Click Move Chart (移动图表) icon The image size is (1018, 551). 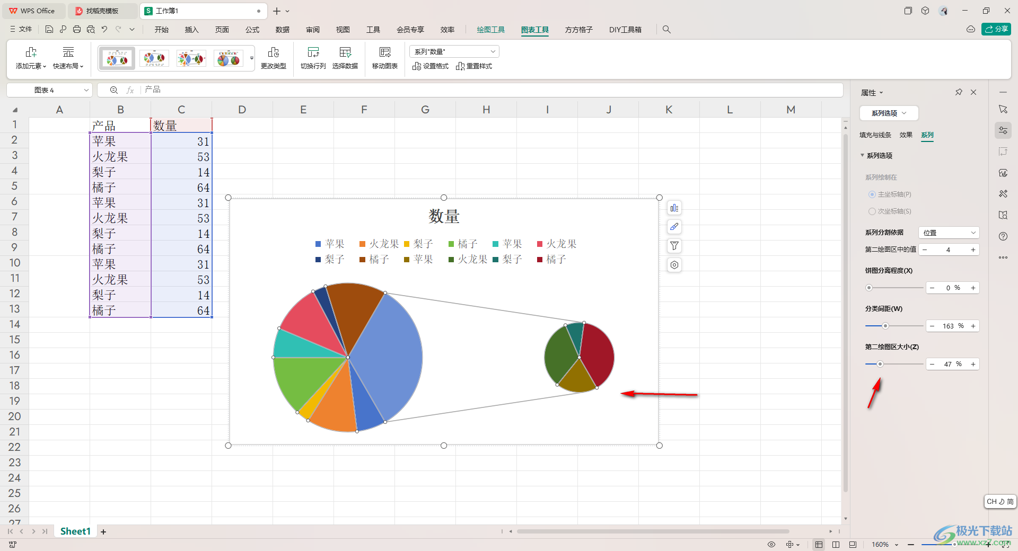pos(385,58)
